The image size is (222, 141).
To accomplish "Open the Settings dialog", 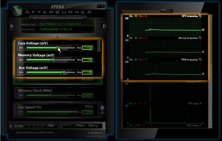I will [94, 126].
